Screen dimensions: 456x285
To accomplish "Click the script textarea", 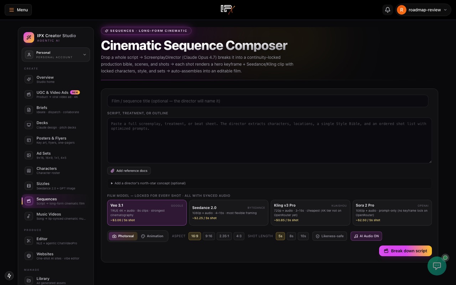I will [x=269, y=140].
